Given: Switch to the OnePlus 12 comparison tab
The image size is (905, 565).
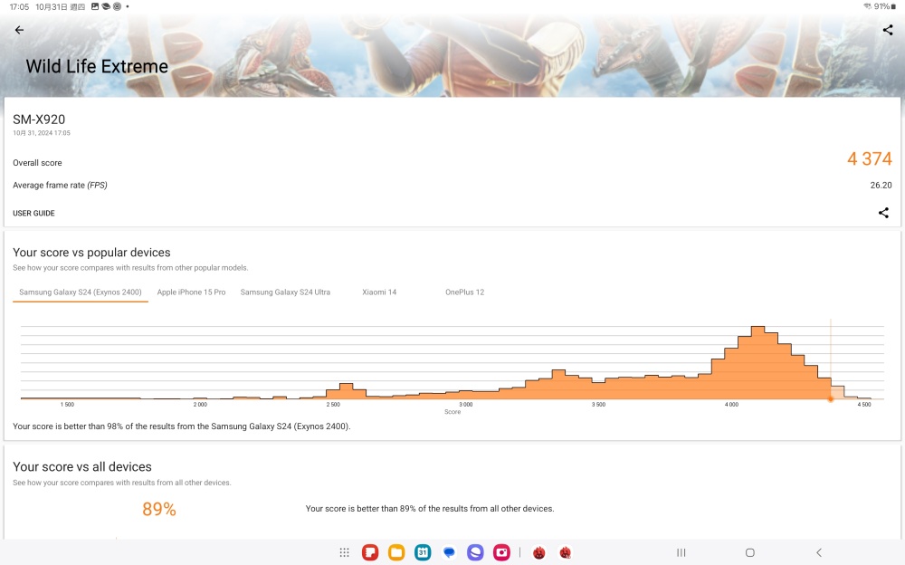Looking at the screenshot, I should coord(464,292).
